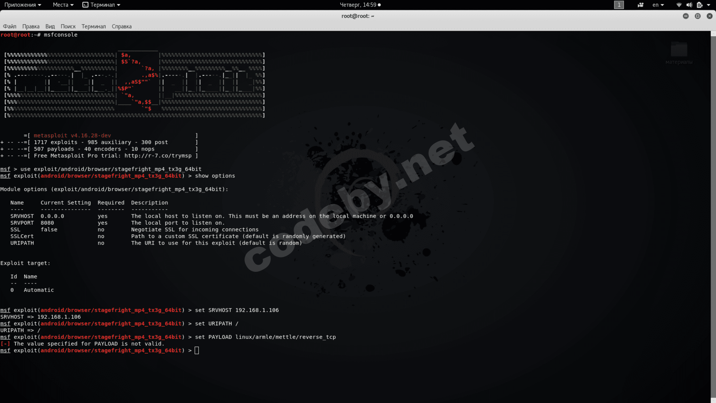Click the Module options heading line
Viewport: 716px width, 403px height.
pyautogui.click(x=114, y=189)
